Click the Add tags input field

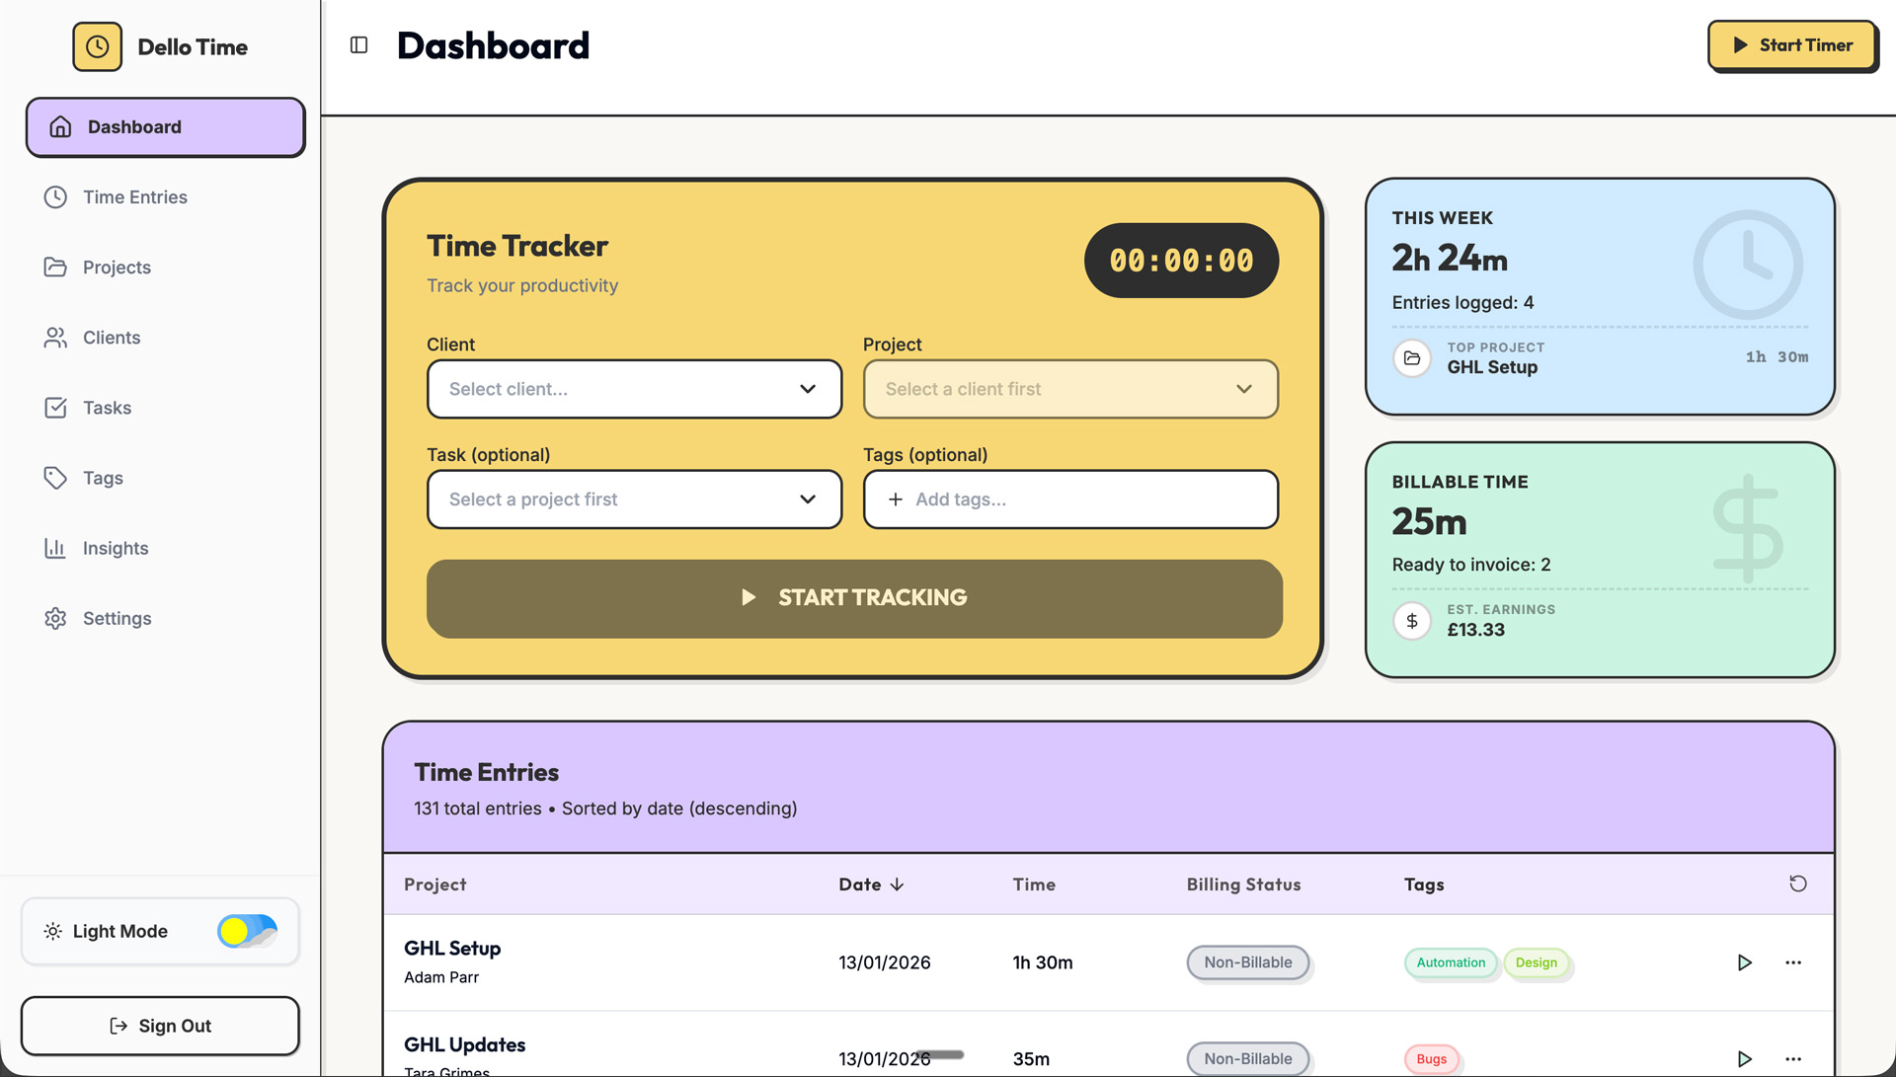pos(1070,500)
